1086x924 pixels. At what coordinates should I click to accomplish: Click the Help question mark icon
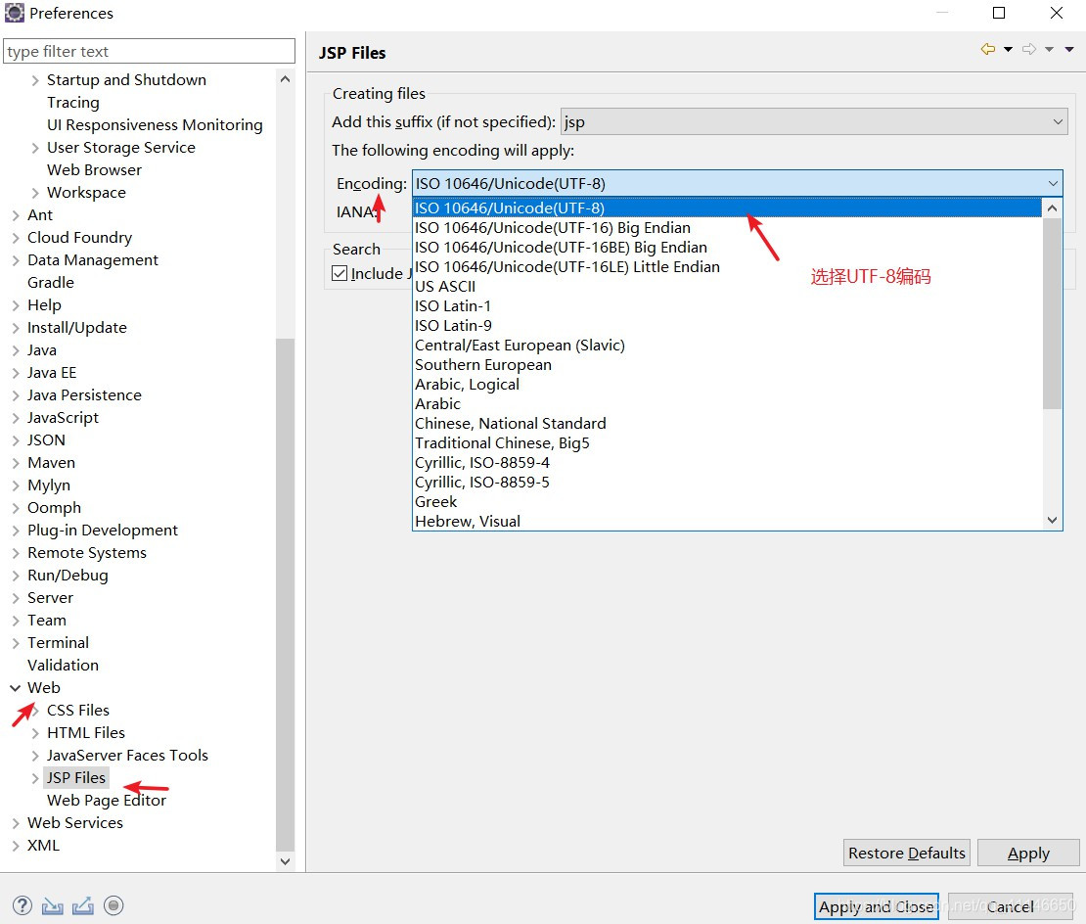[x=23, y=905]
